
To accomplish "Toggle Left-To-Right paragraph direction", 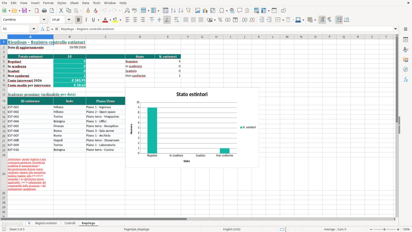I will pos(322,20).
